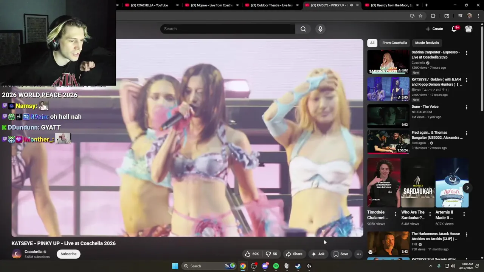484x272 pixels.
Task: Open options for Dune - The Voice
Action: click(x=466, y=107)
